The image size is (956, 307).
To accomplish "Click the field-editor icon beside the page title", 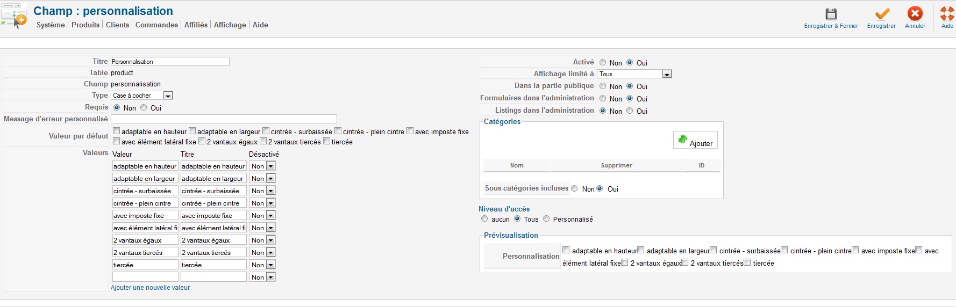I will 13,16.
